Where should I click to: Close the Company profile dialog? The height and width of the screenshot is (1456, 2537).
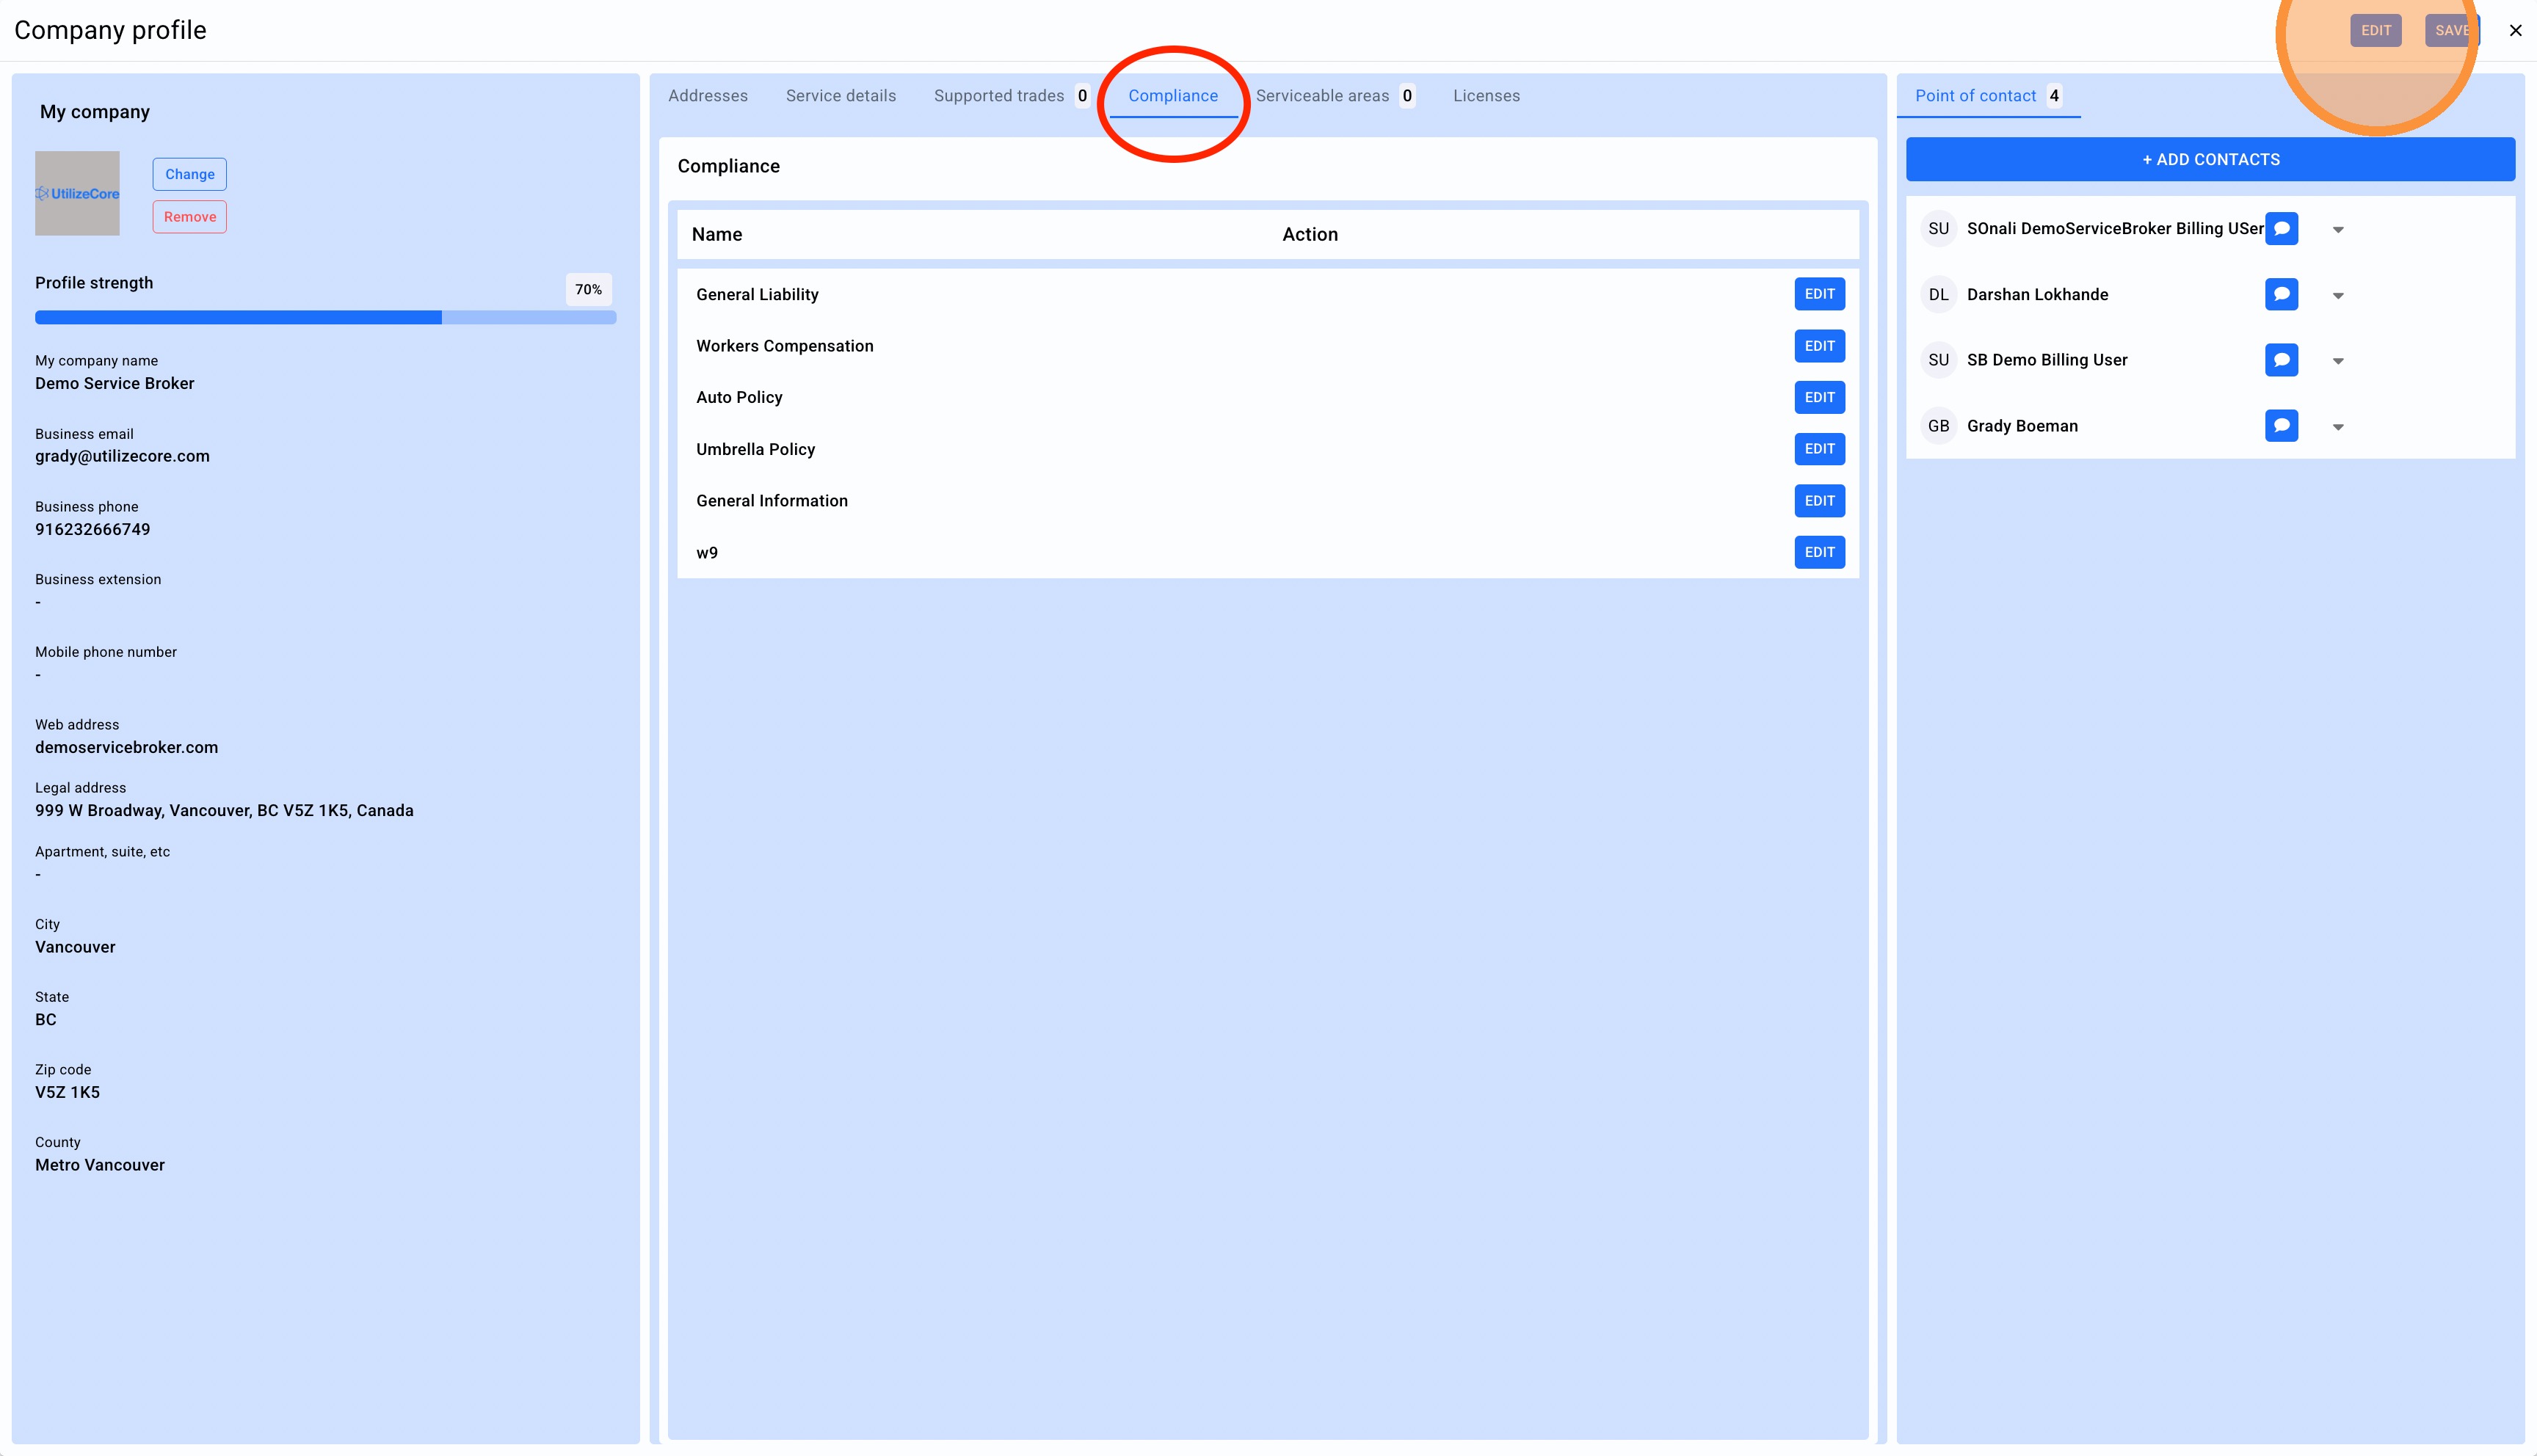[2515, 30]
